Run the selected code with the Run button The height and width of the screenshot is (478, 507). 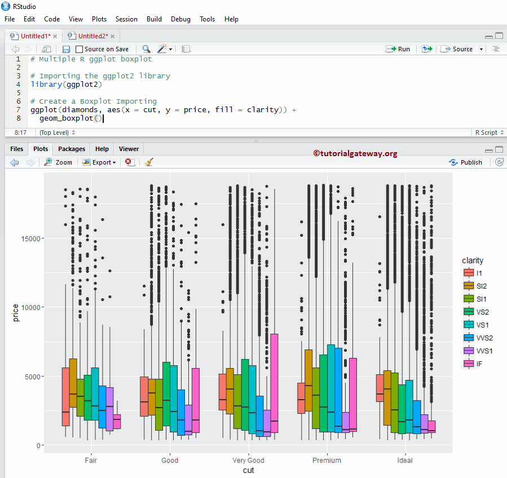[x=398, y=48]
